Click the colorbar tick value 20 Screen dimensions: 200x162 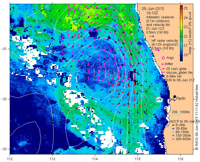[186, 55]
